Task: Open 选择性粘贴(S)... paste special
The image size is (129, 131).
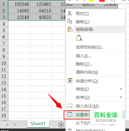Action: tap(90, 47)
